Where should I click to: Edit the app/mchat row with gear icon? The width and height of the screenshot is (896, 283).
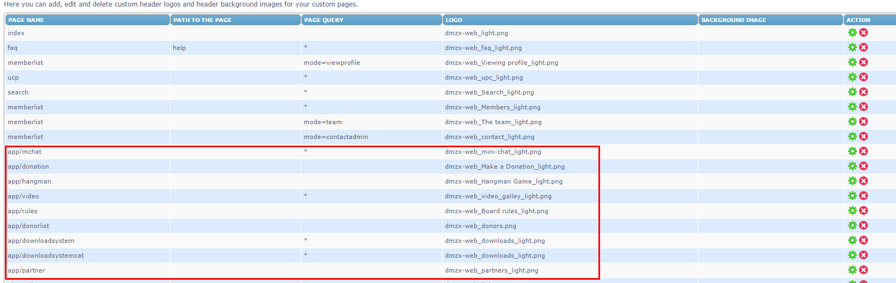tap(852, 151)
